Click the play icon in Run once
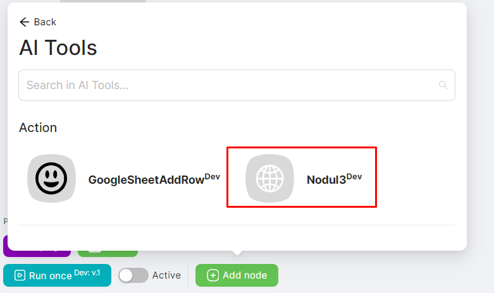494x293 pixels. (x=20, y=275)
